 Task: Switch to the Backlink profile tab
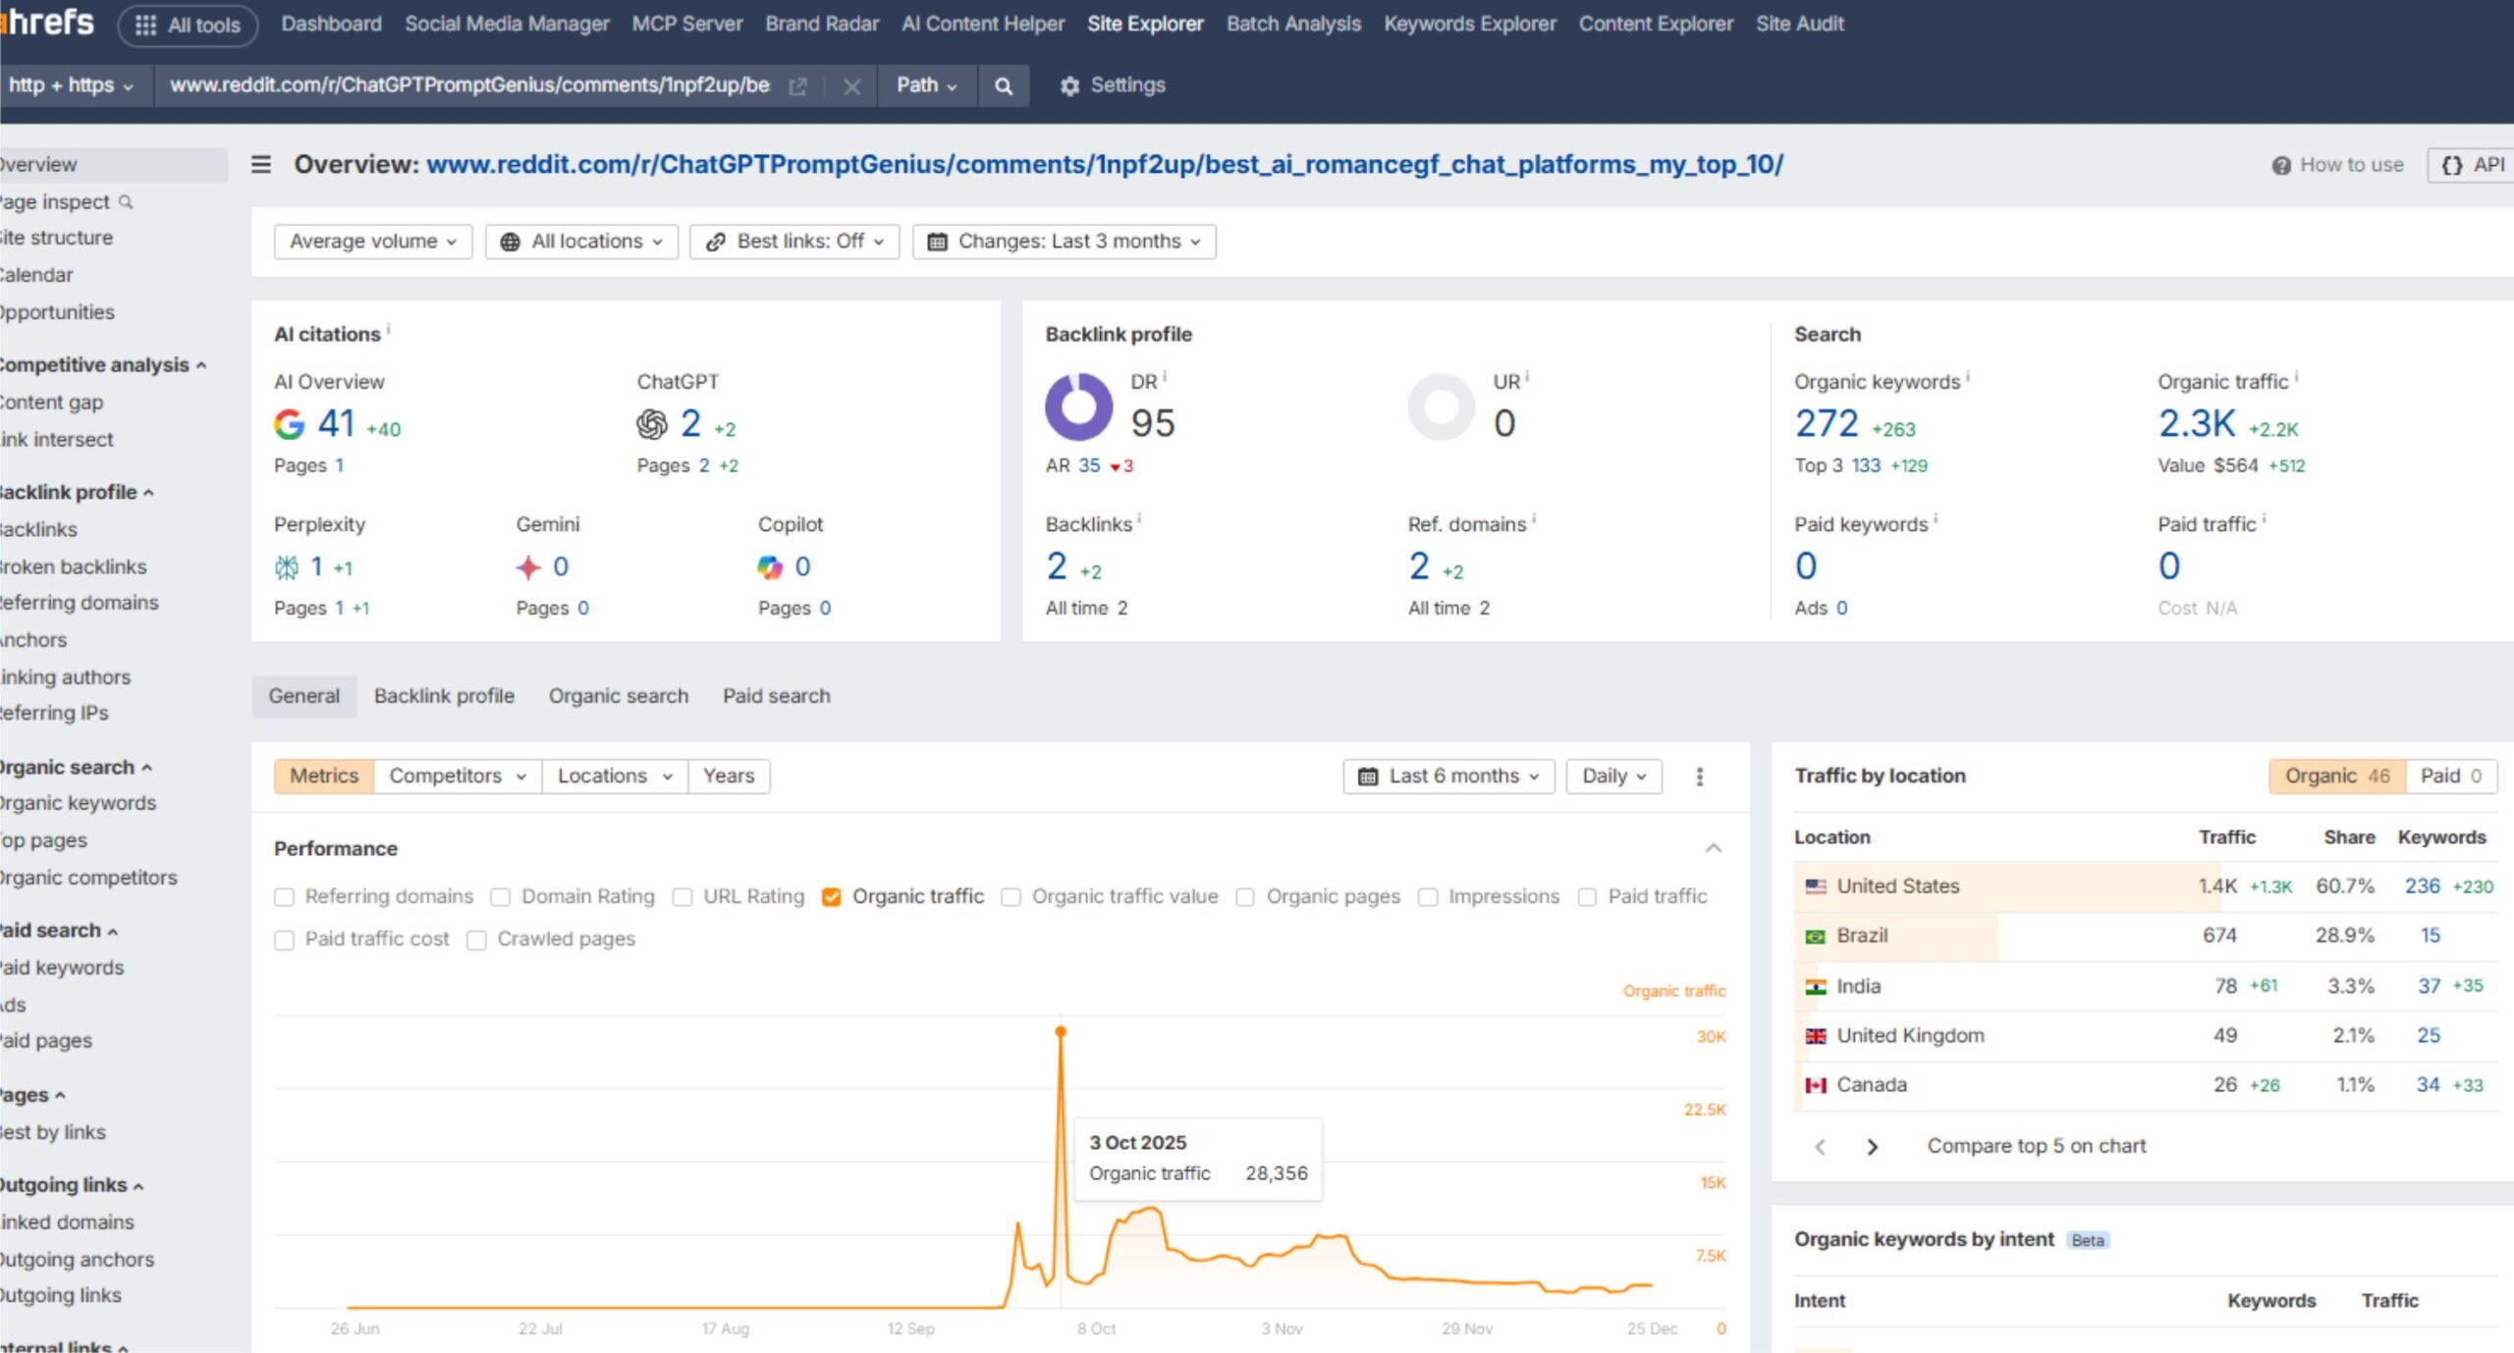point(444,696)
